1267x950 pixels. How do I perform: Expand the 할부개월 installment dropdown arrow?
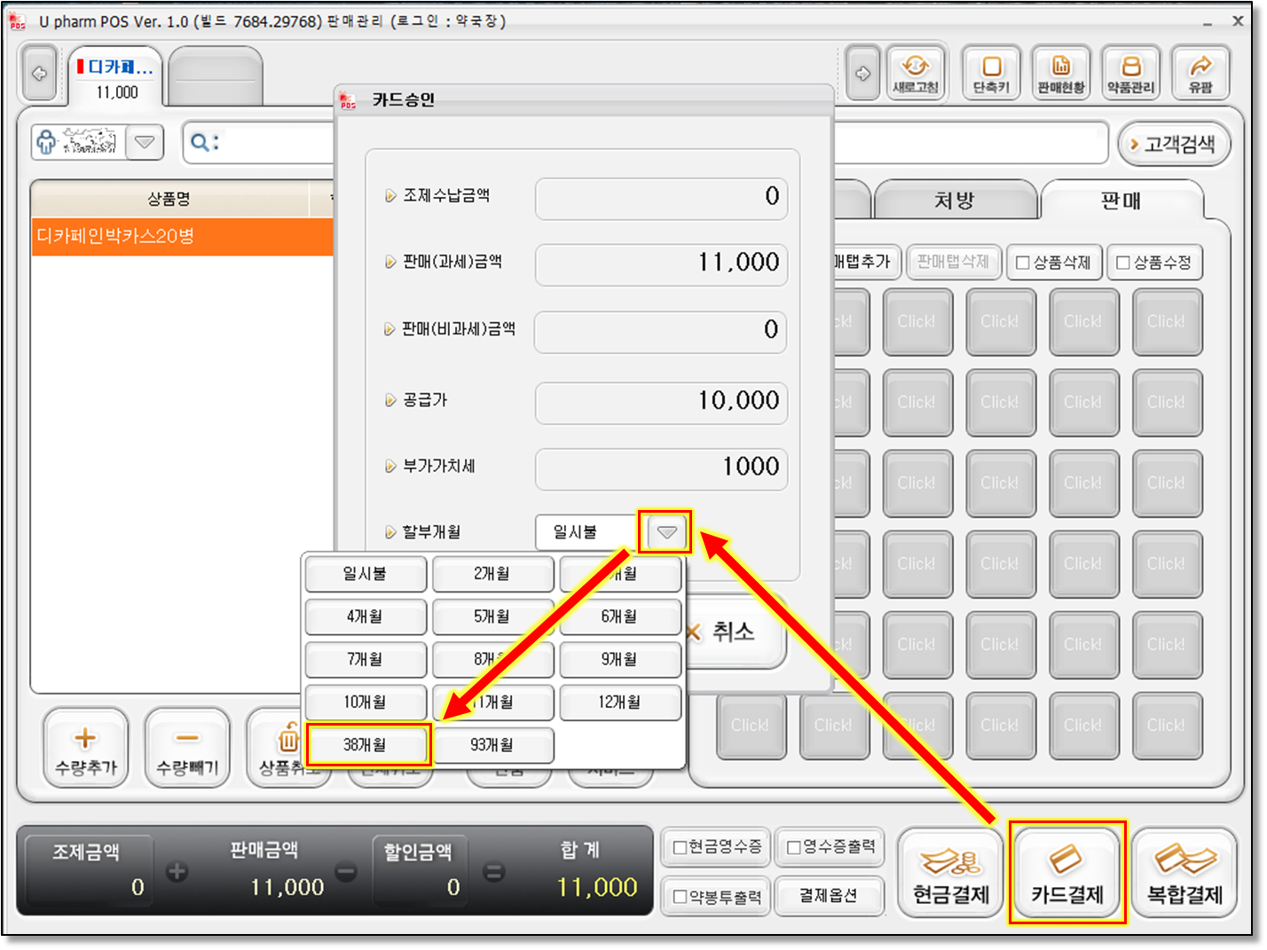(x=666, y=532)
